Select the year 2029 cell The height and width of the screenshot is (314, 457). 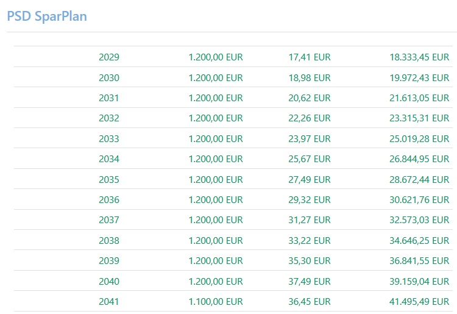coord(109,57)
